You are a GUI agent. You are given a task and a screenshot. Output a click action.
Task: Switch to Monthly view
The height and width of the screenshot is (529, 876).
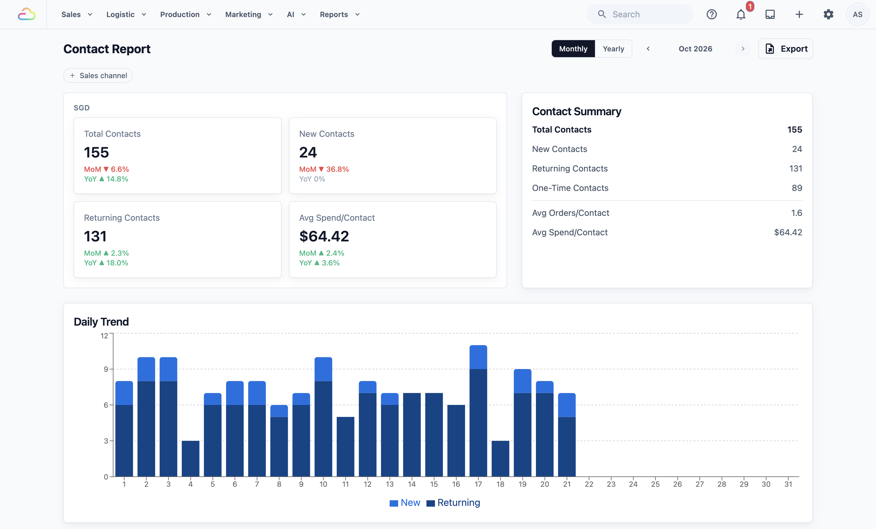click(573, 49)
